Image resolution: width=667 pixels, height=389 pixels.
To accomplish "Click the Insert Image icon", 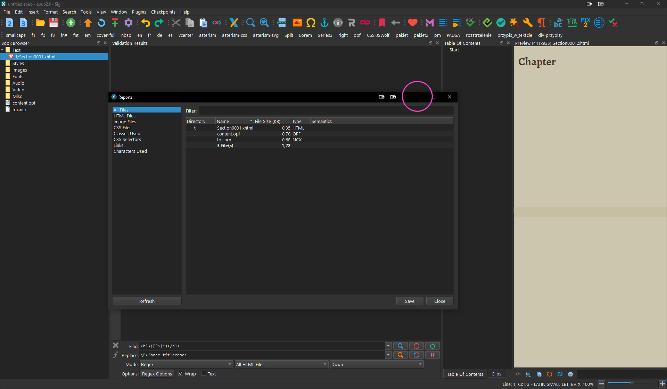I will click(297, 23).
